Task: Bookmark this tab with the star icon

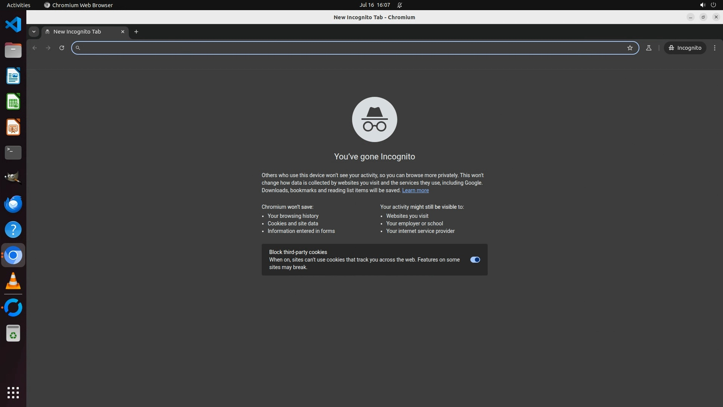Action: [x=630, y=48]
